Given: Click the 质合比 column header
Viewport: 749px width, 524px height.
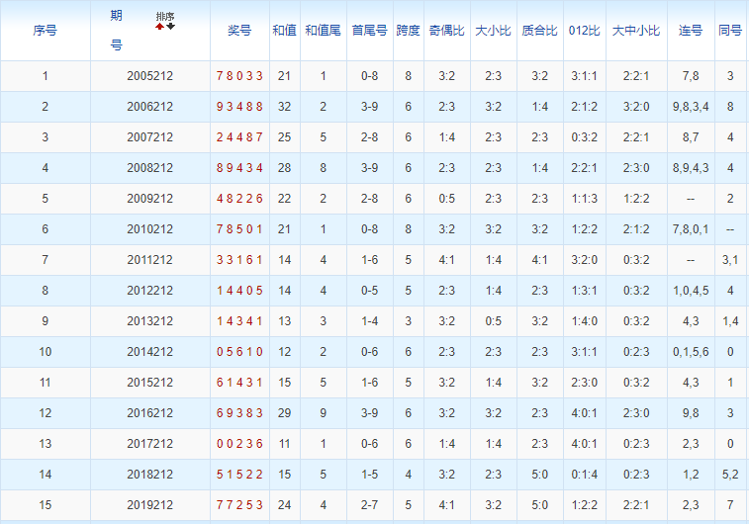Looking at the screenshot, I should [539, 31].
